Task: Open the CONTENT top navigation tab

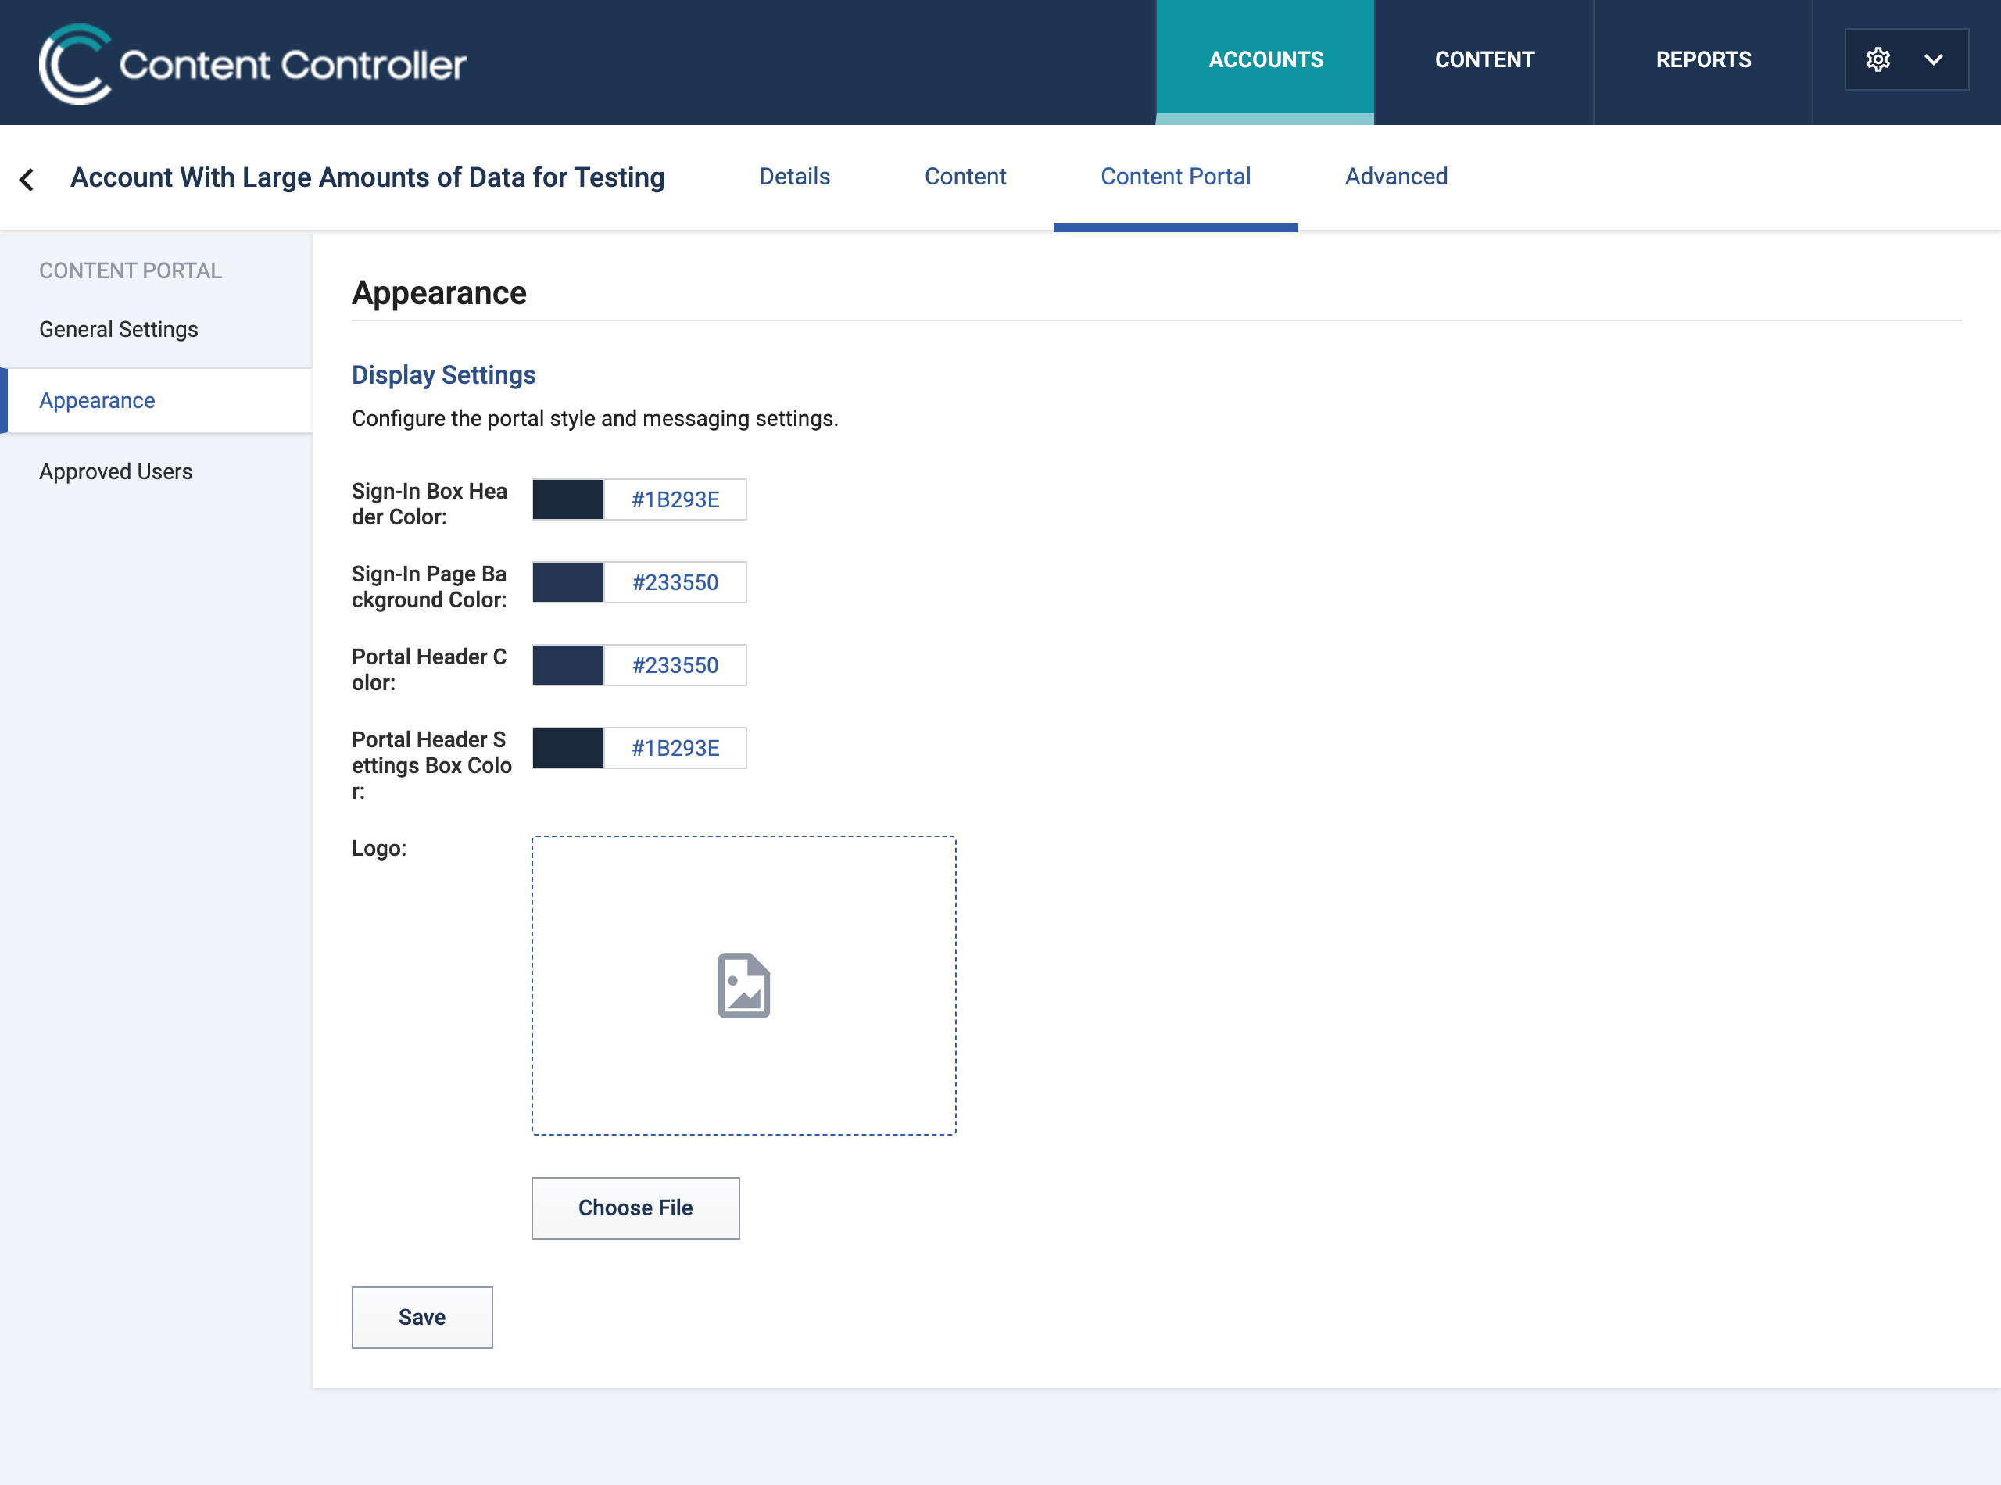Action: tap(1484, 59)
